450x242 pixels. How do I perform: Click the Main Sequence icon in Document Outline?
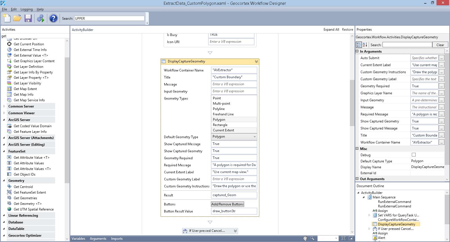[x=370, y=197]
